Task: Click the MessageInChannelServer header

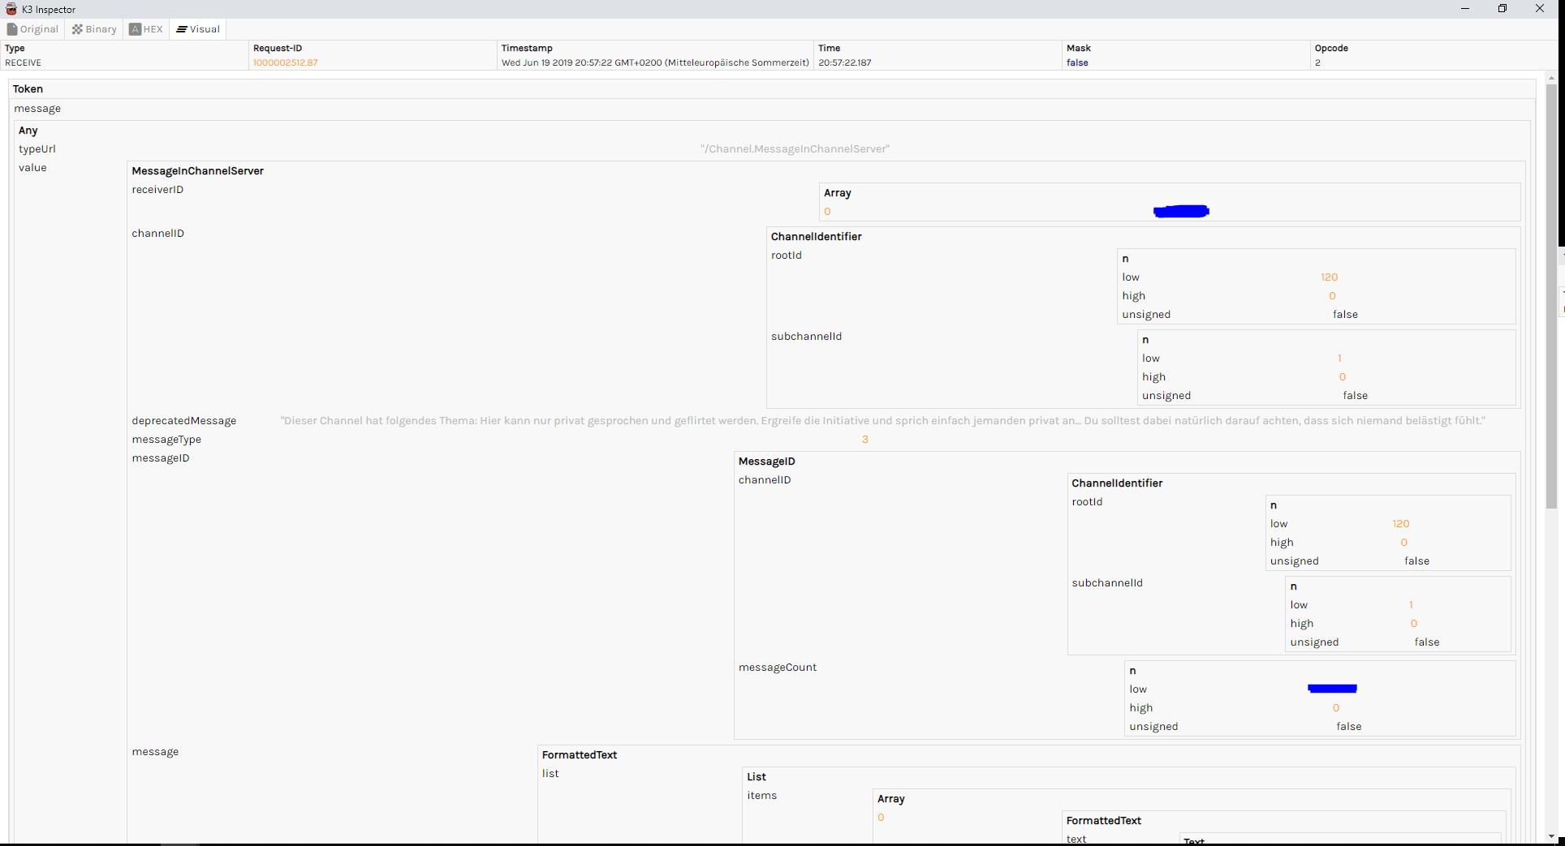Action: coord(197,171)
